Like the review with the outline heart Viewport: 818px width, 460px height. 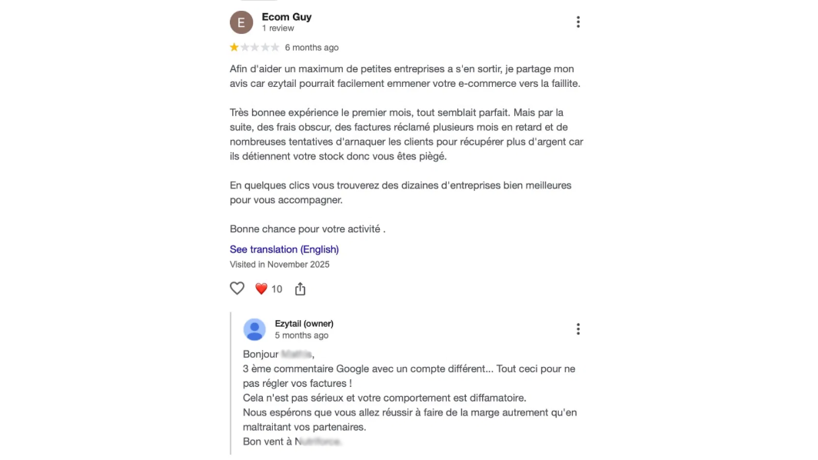pyautogui.click(x=237, y=288)
